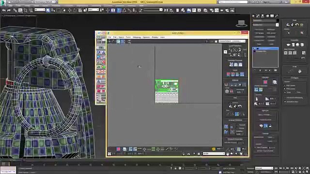Open the CheckerPattern texture dropdown
This screenshot has height=174, width=310.
click(x=232, y=41)
